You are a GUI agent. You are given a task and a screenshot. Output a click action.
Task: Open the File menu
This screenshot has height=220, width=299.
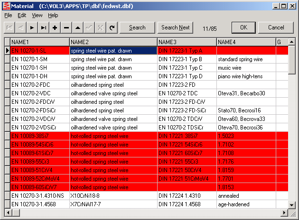[x=8, y=15]
